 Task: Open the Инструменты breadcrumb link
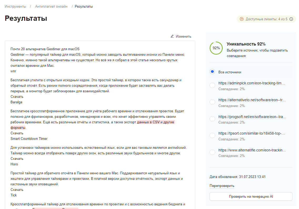(15, 7)
